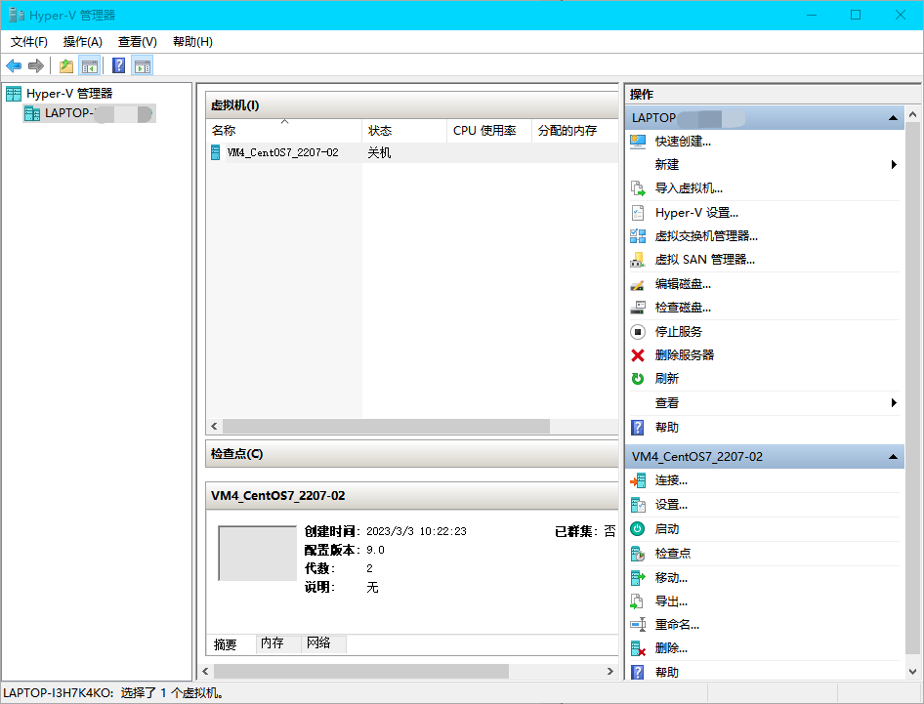Open the 操作(A) menu

pyautogui.click(x=82, y=42)
